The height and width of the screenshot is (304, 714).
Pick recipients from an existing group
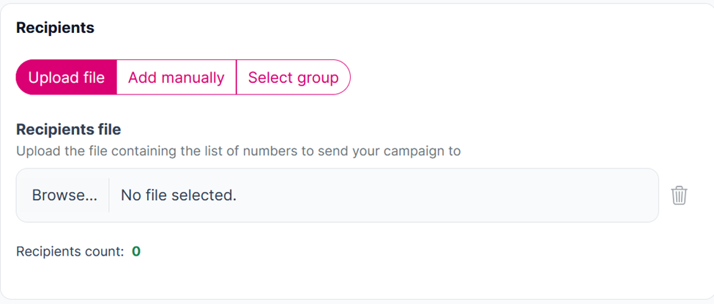(293, 78)
